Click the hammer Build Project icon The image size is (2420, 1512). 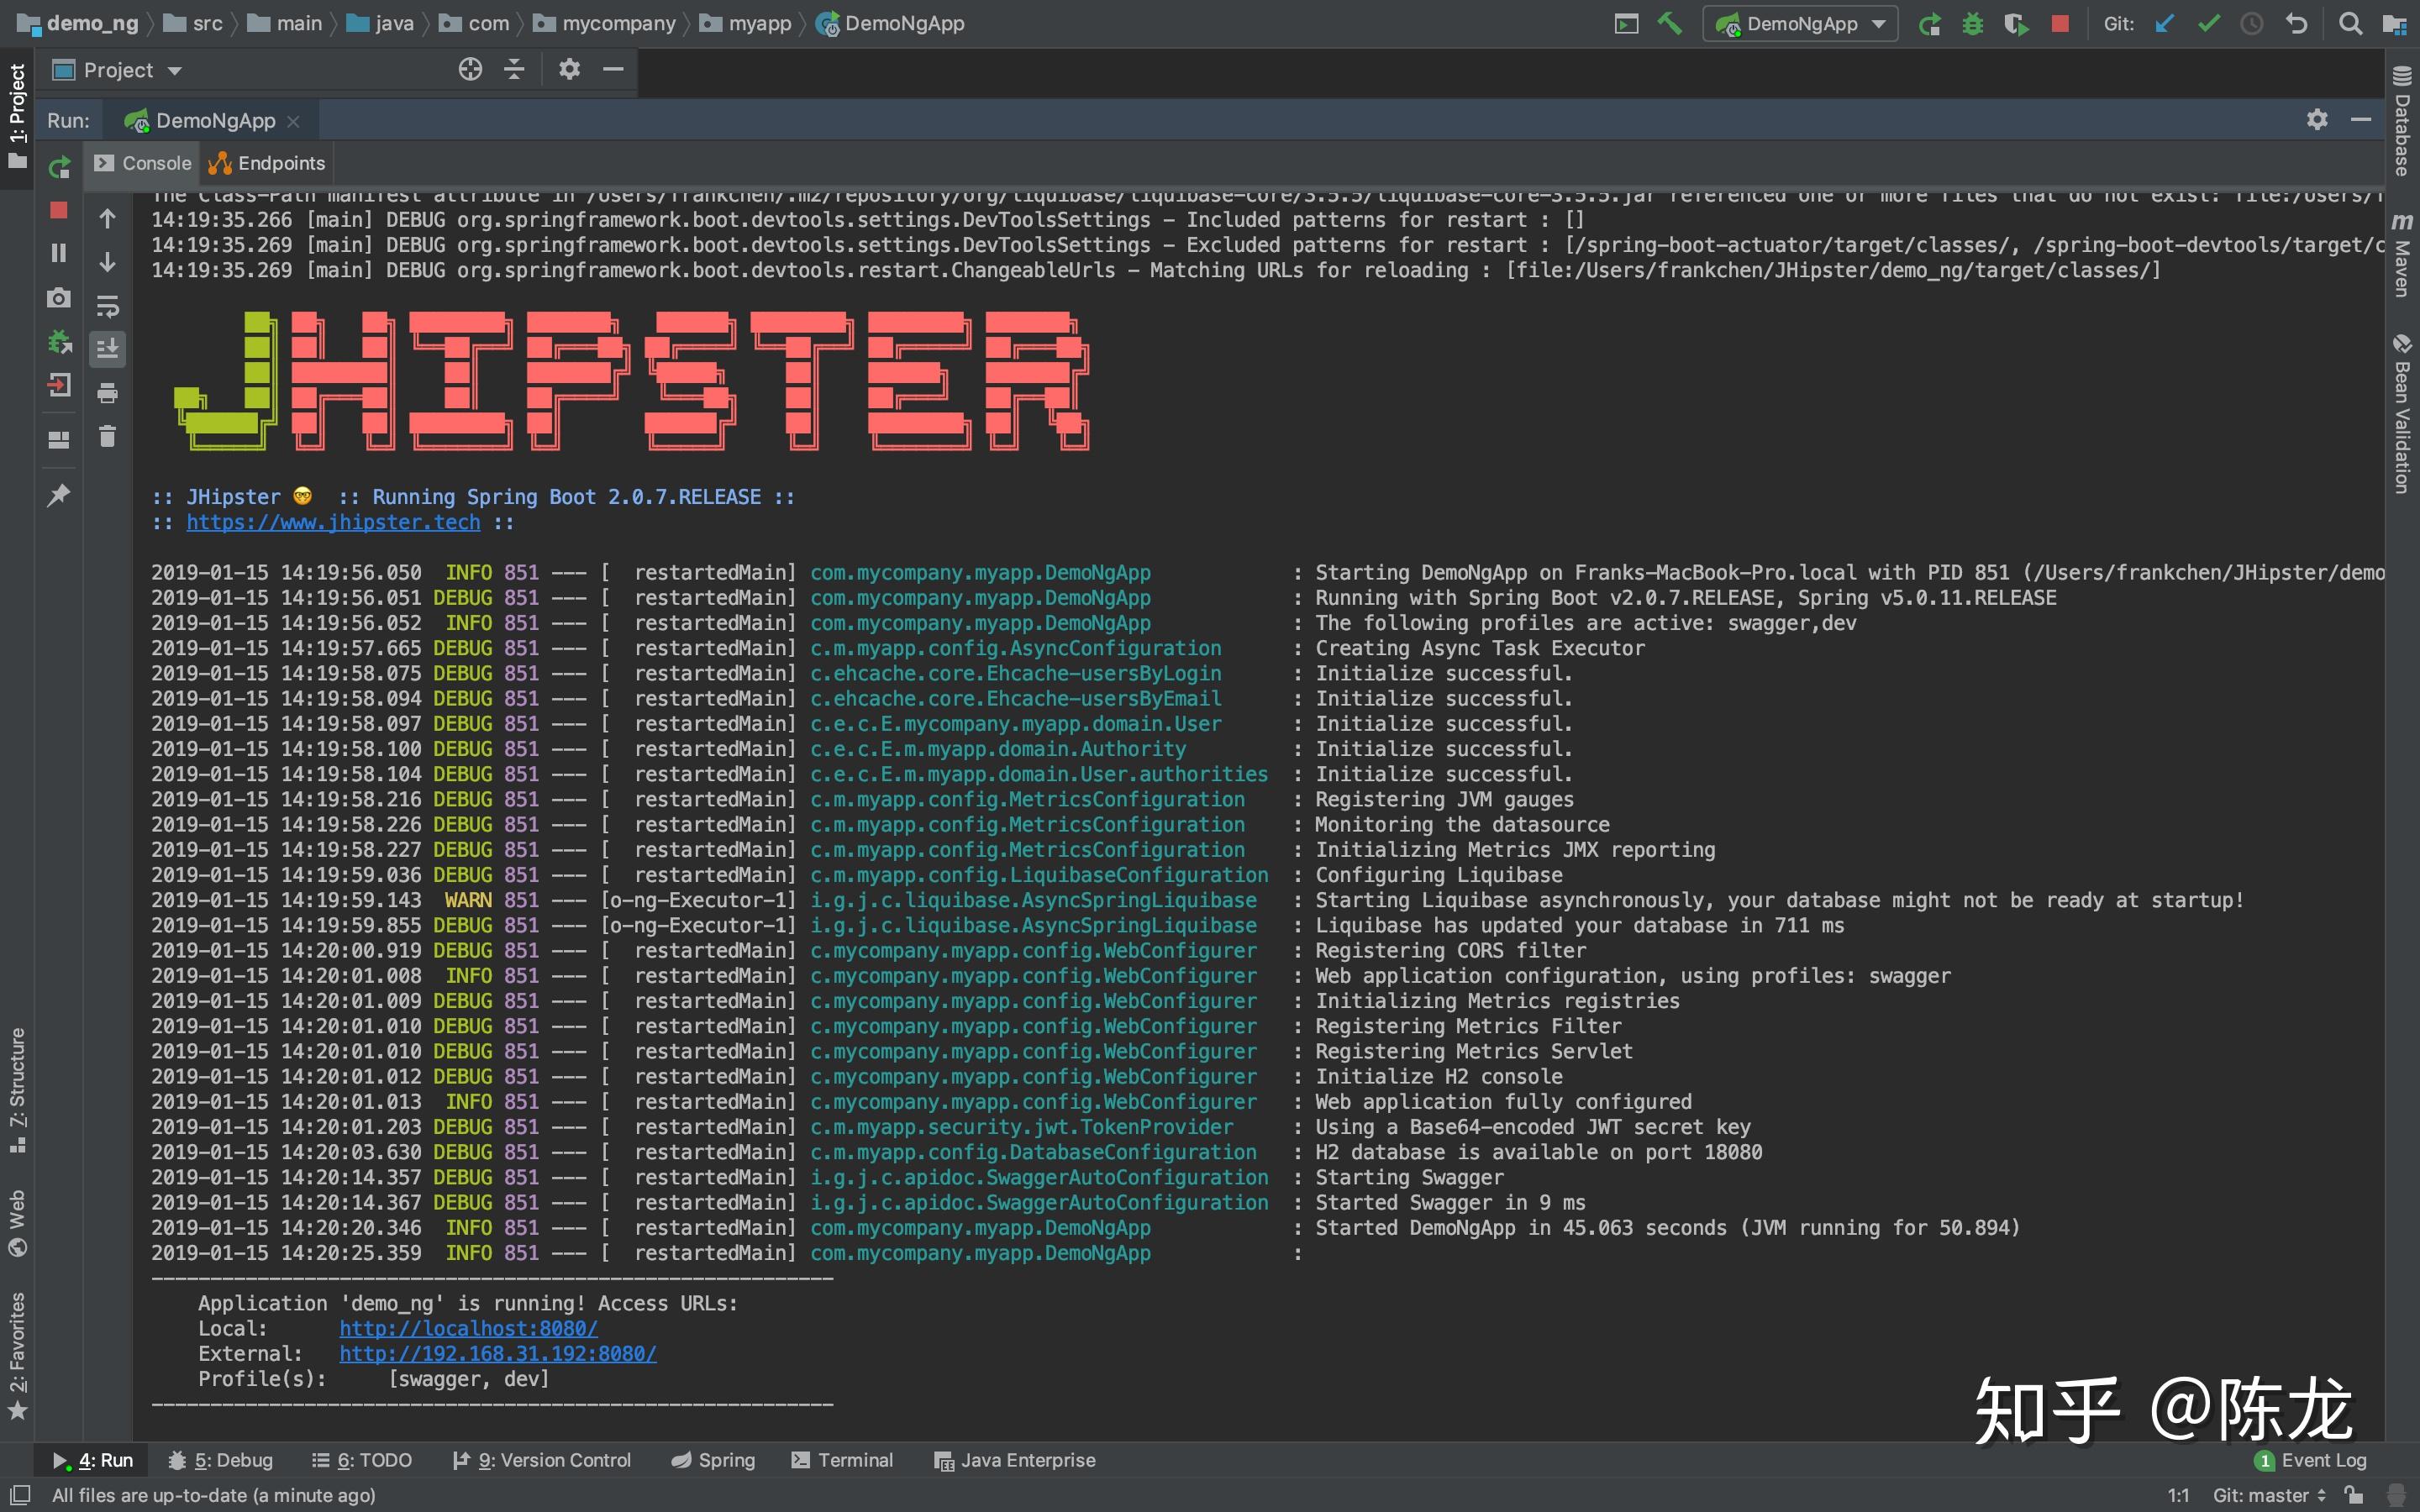1669,23
